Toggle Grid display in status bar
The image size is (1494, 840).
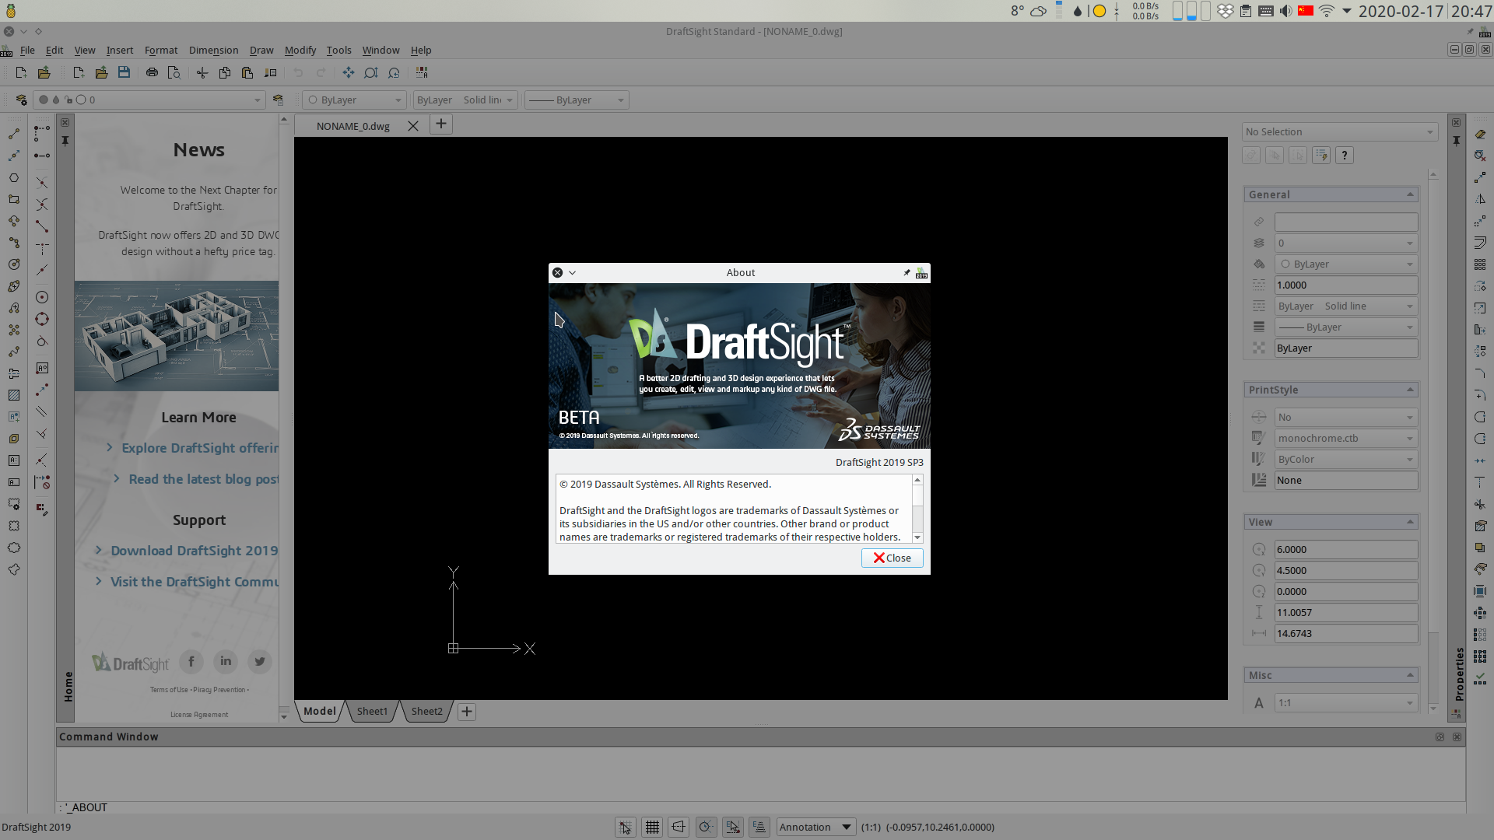point(652,827)
